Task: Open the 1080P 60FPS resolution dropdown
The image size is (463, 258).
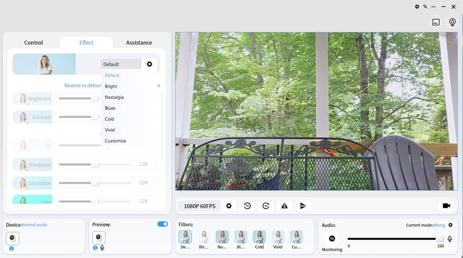Action: coord(200,206)
